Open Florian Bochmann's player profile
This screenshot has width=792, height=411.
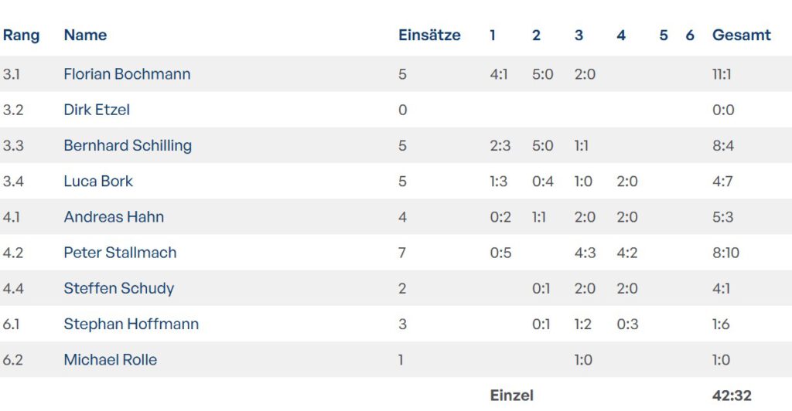pos(127,74)
